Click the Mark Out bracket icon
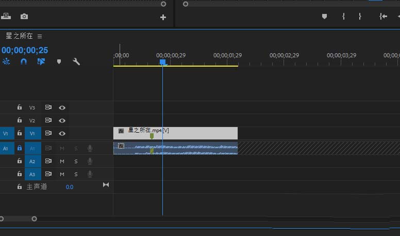Image resolution: width=400 pixels, height=236 pixels. point(360,17)
